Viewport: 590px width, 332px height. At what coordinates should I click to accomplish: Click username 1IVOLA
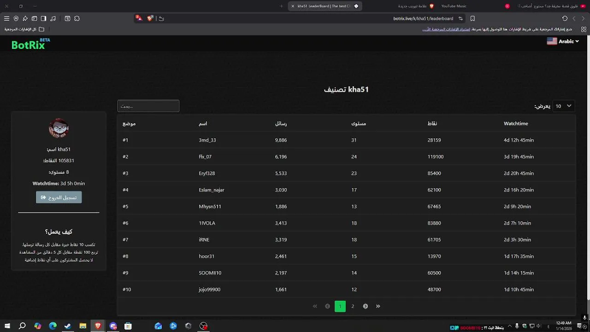(x=207, y=223)
